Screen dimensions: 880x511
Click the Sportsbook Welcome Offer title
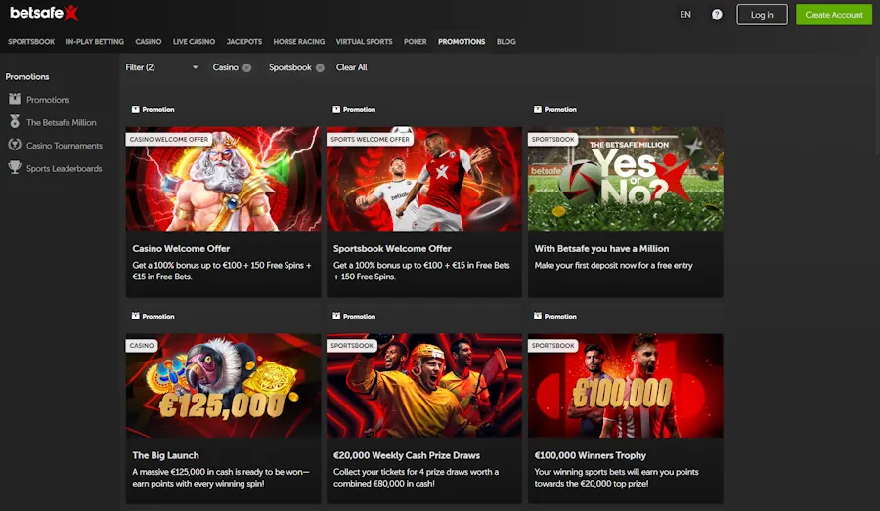coord(392,248)
